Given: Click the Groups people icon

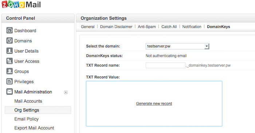Looking at the screenshot, I should pos(9,71).
